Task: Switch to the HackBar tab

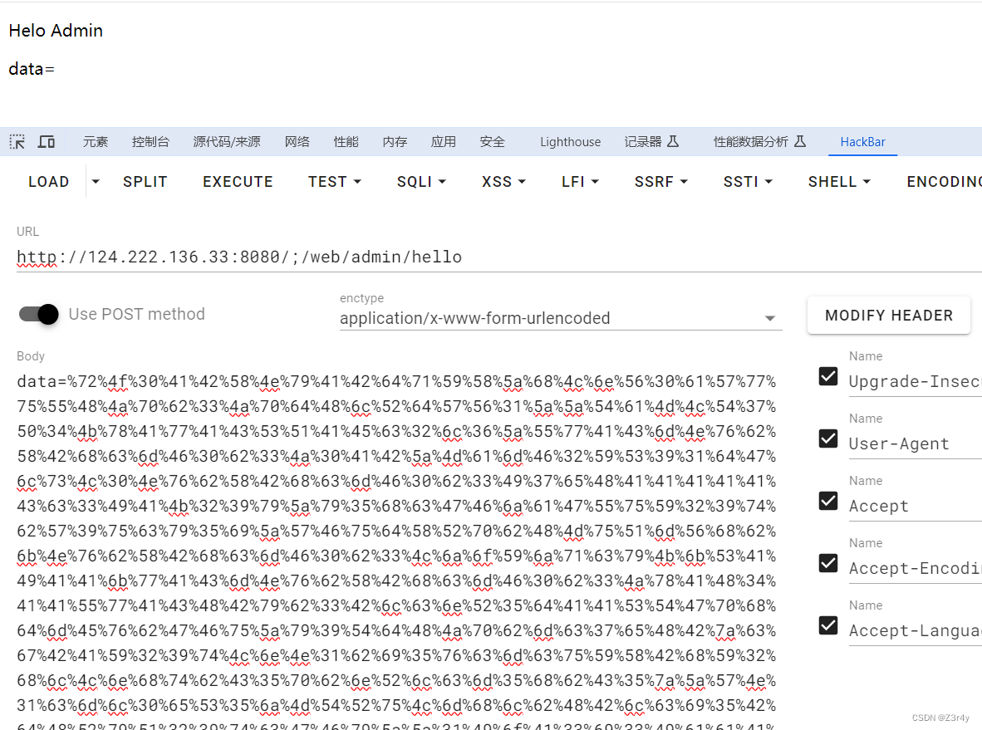Action: (x=862, y=141)
